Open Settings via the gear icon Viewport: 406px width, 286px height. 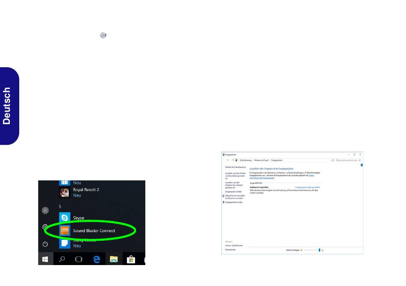point(44,227)
